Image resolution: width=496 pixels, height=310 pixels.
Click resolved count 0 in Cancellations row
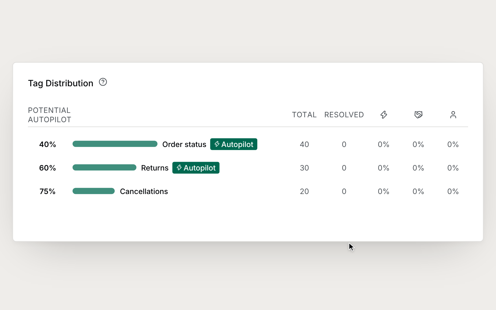(344, 191)
